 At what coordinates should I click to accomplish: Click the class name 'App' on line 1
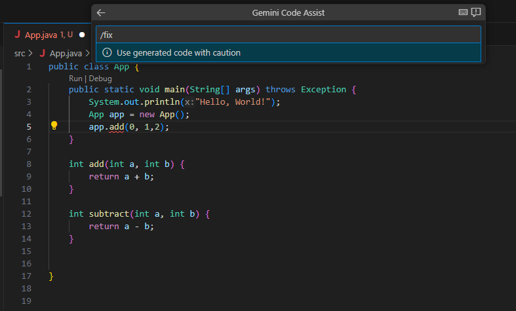[121, 67]
